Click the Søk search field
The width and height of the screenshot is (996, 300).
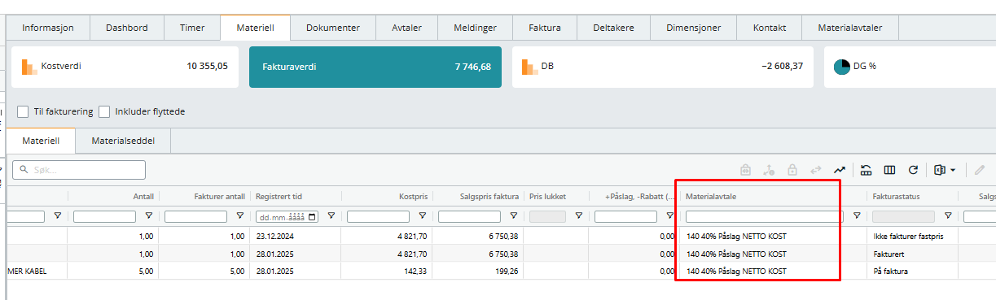(x=79, y=170)
